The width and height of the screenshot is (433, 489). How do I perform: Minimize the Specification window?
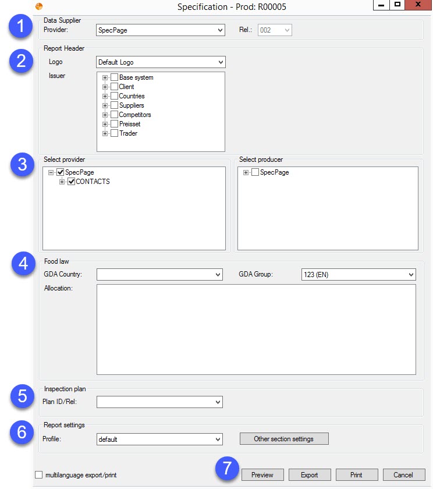click(x=381, y=5)
